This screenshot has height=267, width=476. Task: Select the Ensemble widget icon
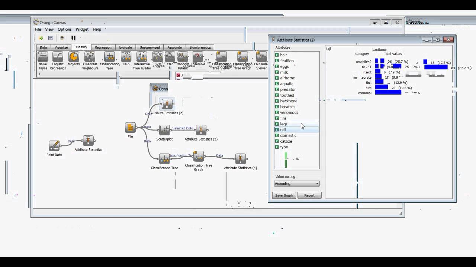tap(198, 57)
